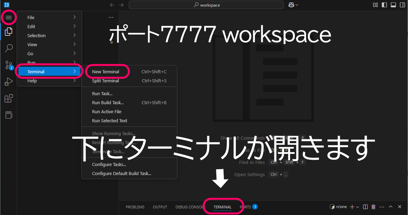Select Run Build Task... entry

tap(129, 103)
